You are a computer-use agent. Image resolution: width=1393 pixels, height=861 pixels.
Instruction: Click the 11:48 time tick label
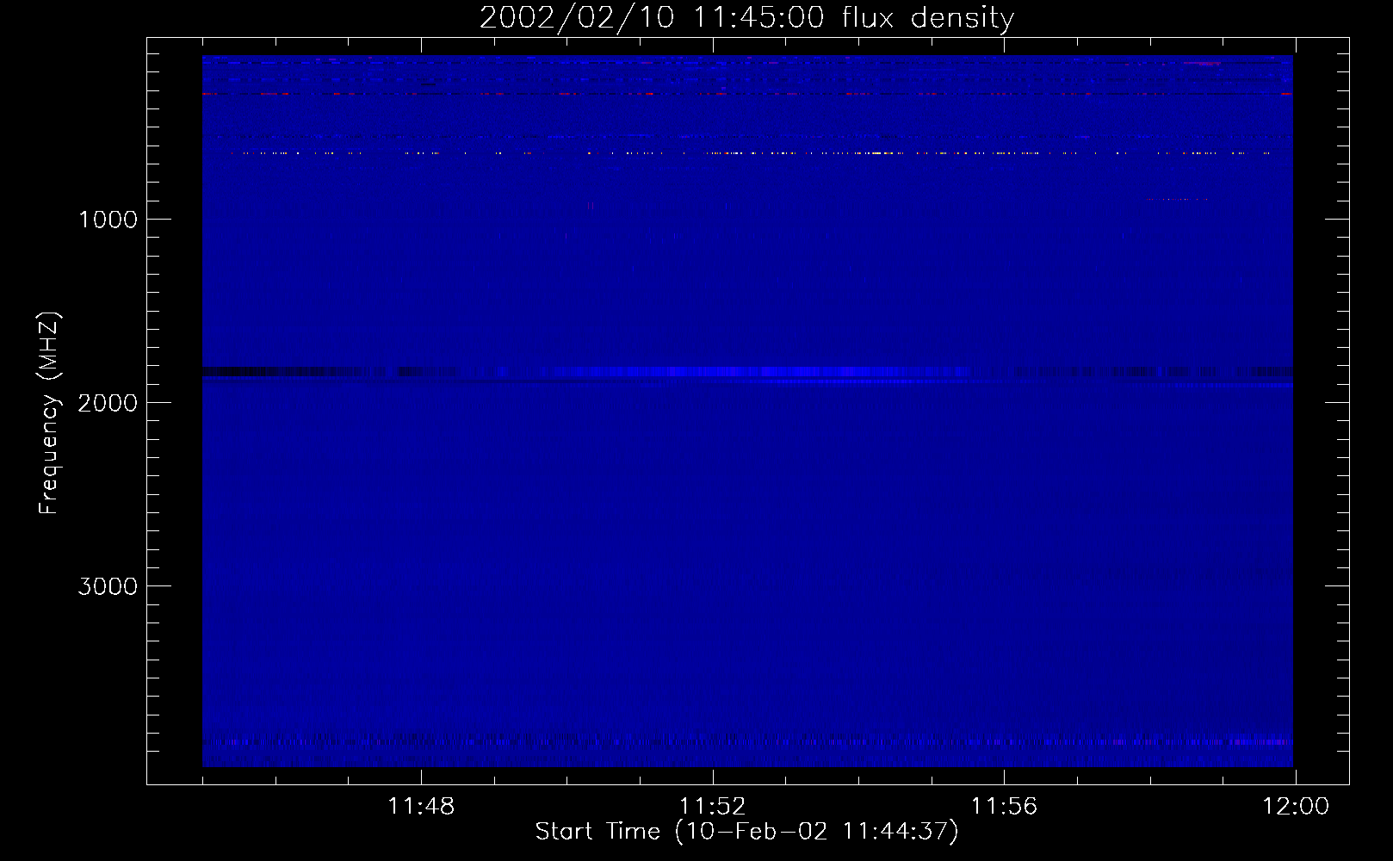tap(421, 807)
